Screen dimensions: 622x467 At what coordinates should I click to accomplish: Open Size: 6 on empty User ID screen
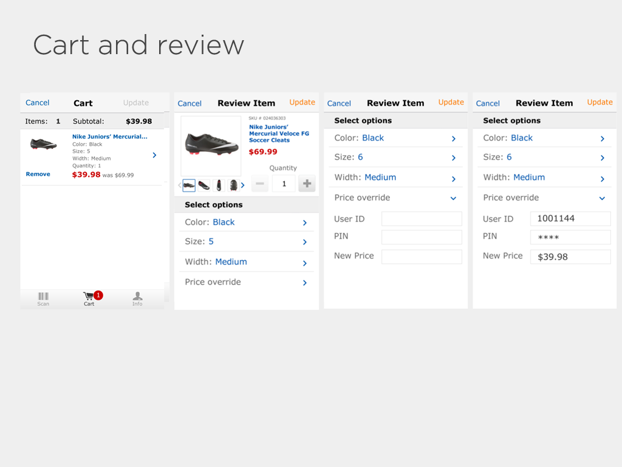click(x=395, y=157)
